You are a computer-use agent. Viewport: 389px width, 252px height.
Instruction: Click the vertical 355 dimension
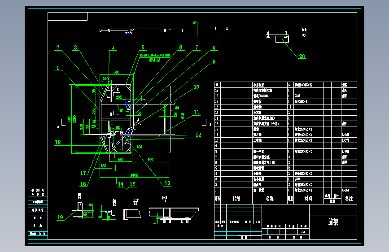click(93, 111)
